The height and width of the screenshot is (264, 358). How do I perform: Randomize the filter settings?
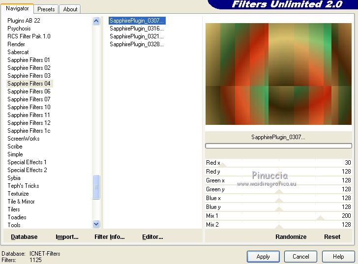click(x=291, y=237)
